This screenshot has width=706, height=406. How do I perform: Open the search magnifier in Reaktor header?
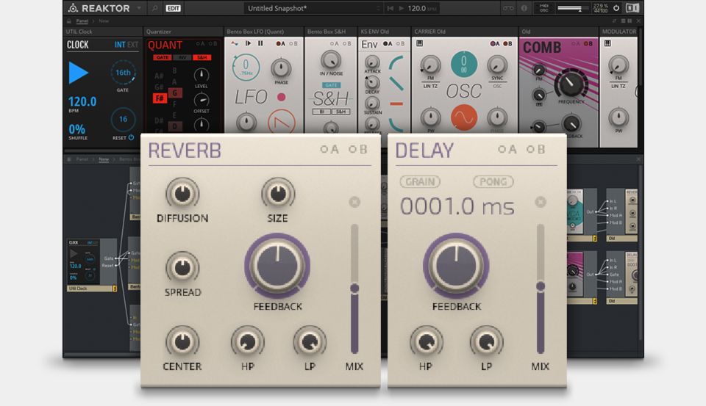pyautogui.click(x=154, y=8)
